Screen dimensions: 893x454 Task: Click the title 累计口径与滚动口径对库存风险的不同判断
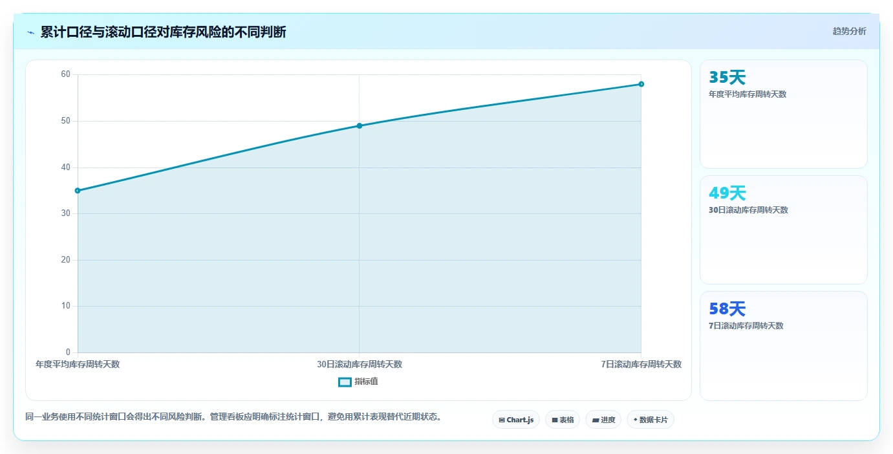pos(163,32)
